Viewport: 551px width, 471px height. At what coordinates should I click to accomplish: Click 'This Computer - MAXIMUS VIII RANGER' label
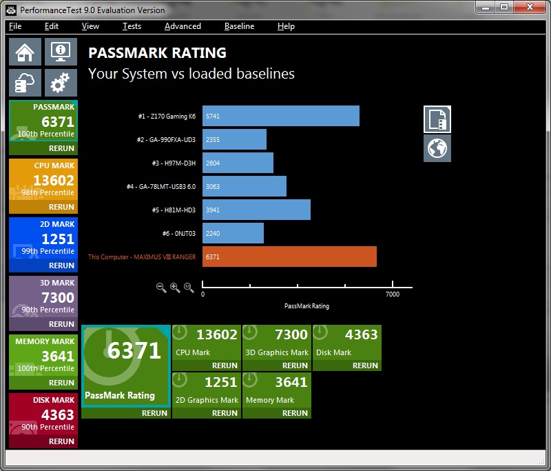[x=142, y=257]
